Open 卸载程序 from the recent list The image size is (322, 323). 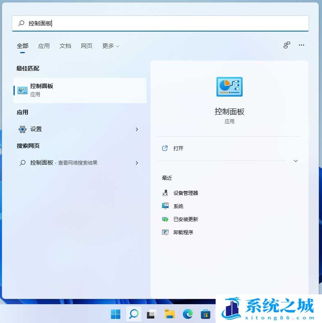click(183, 233)
